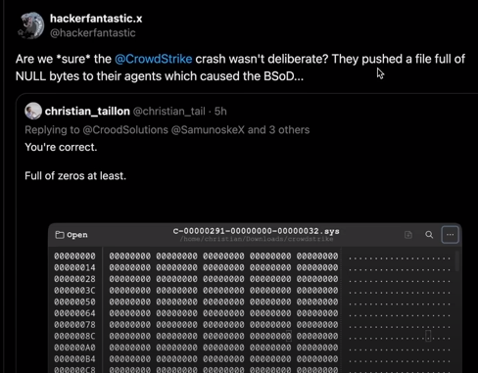Open christian_taillon display name

87,112
